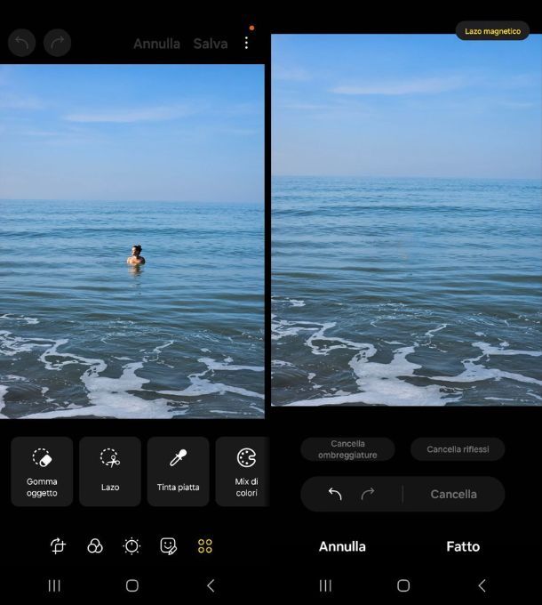This screenshot has height=605, width=542.
Task: Tap the edited sea photo on right screen
Action: (406, 220)
